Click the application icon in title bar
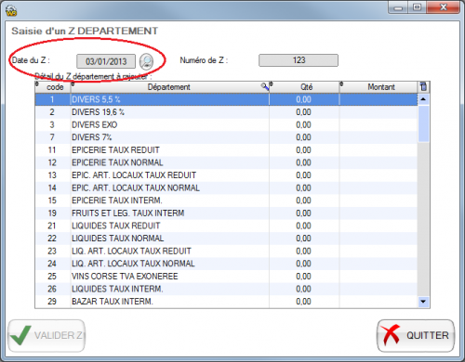This screenshot has height=362, width=465. [11, 10]
